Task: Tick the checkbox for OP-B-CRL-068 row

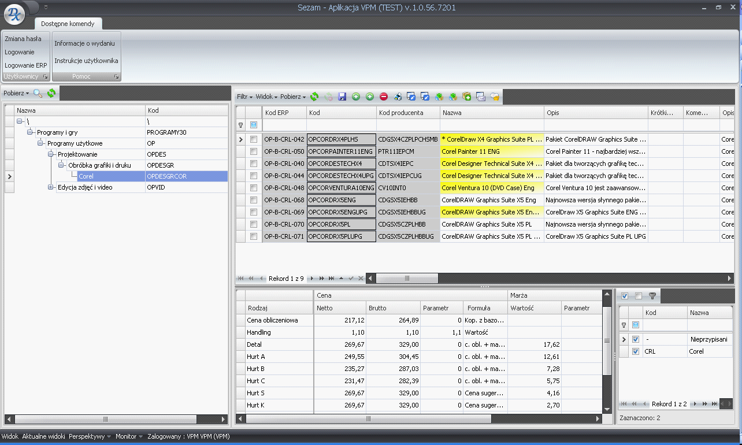Action: [254, 200]
